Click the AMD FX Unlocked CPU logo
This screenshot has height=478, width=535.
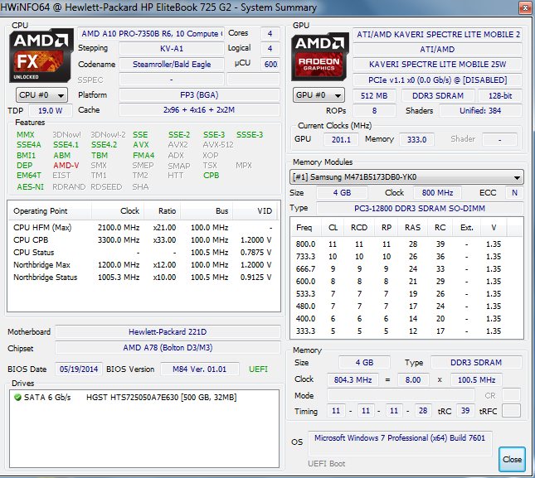coord(41,56)
